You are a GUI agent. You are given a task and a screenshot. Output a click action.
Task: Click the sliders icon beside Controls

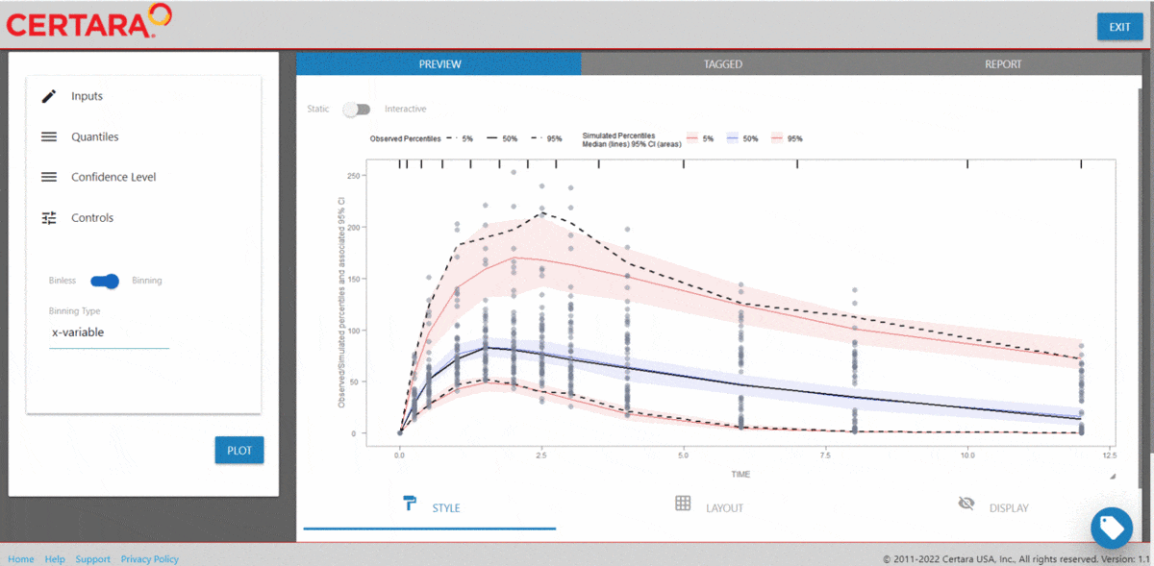coord(49,218)
